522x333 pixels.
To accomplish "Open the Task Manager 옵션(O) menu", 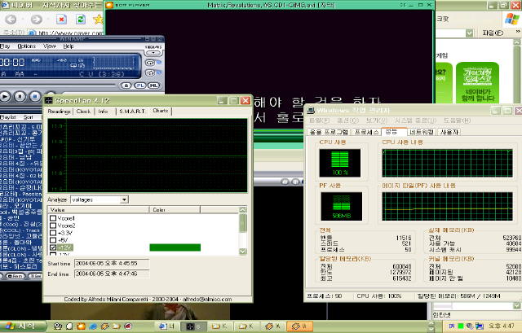I will (348, 120).
